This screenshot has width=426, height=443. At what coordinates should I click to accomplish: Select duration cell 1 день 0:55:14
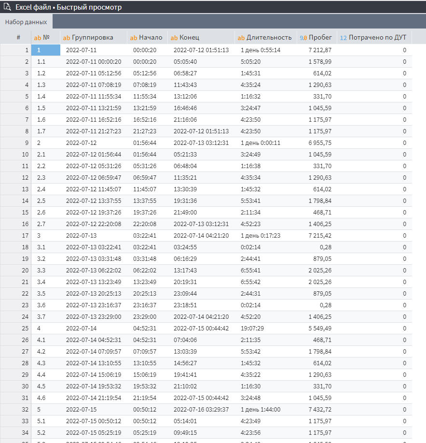[x=261, y=50]
